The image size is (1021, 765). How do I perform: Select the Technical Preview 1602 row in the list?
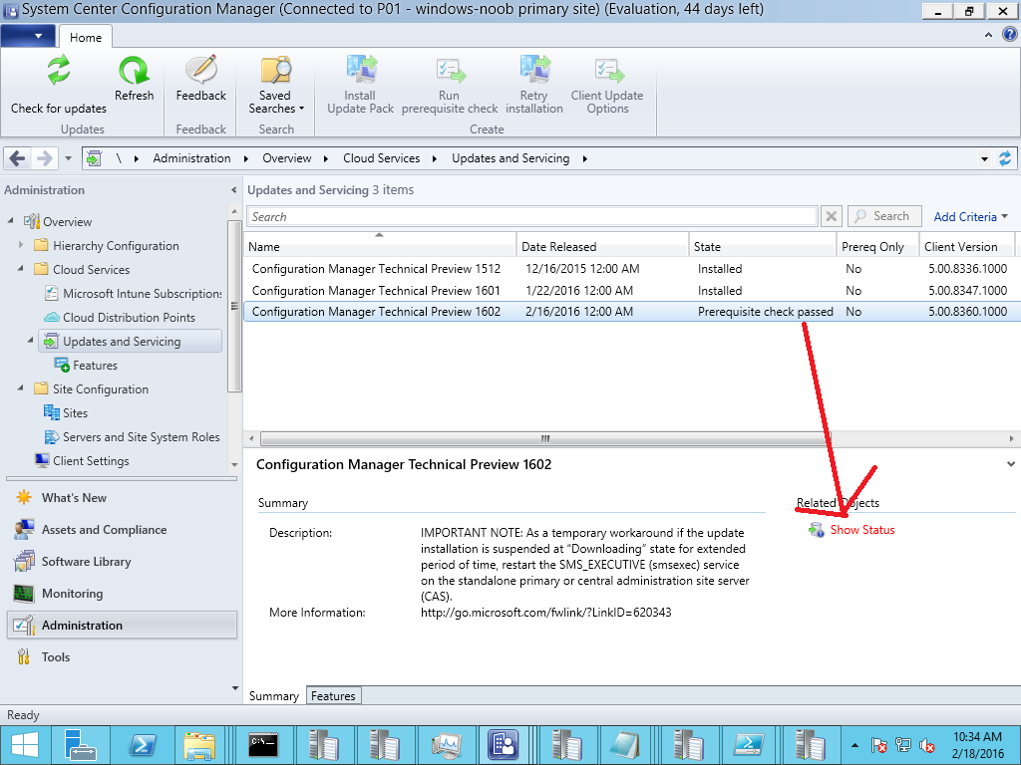629,312
